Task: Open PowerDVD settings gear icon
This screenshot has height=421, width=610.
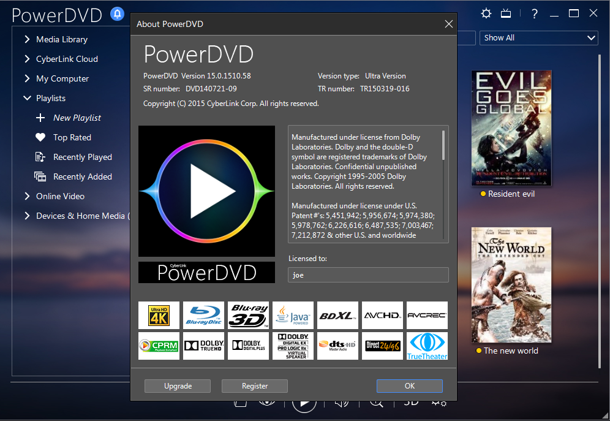Action: 486,13
